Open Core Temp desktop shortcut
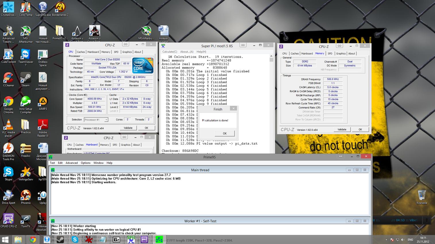This screenshot has width=435, height=244. point(26,9)
